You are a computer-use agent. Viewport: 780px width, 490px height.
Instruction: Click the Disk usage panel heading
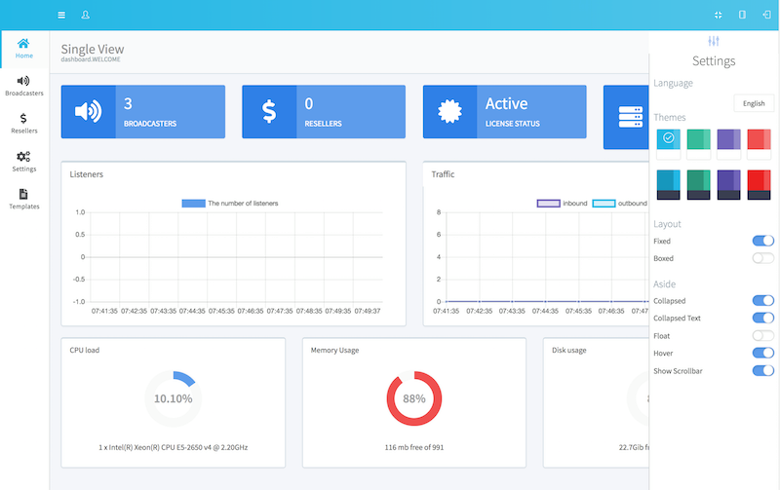point(569,351)
